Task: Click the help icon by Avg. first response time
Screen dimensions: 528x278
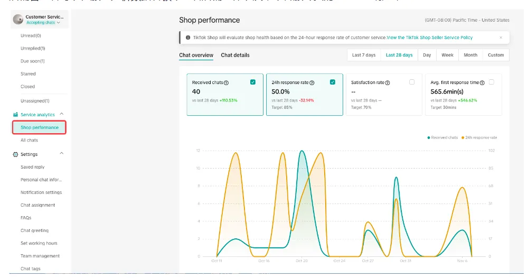Action: [x=482, y=82]
